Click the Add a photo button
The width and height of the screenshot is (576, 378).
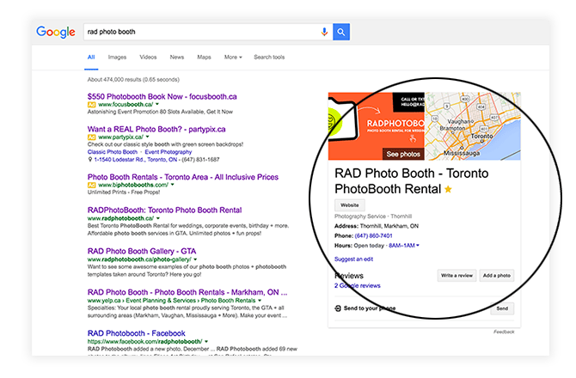tap(497, 276)
